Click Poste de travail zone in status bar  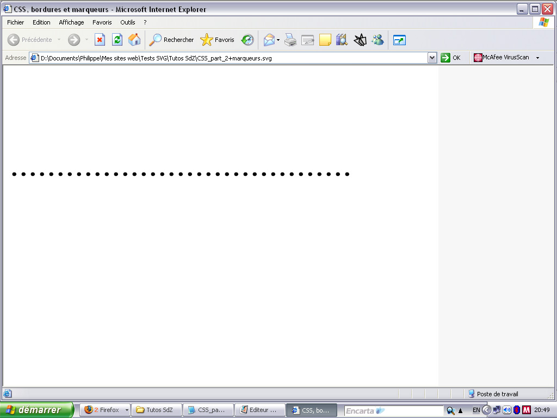click(x=493, y=394)
